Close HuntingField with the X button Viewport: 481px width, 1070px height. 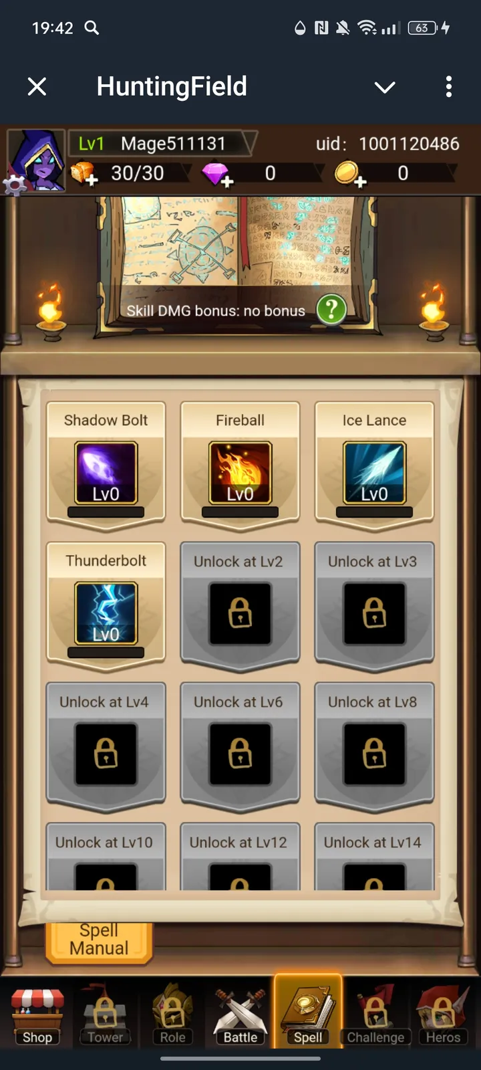click(37, 86)
